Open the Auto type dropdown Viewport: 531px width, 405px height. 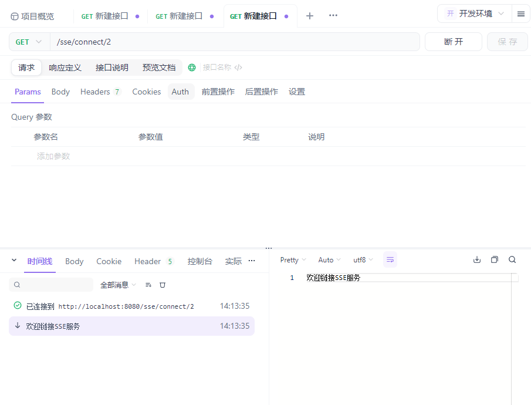[329, 260]
